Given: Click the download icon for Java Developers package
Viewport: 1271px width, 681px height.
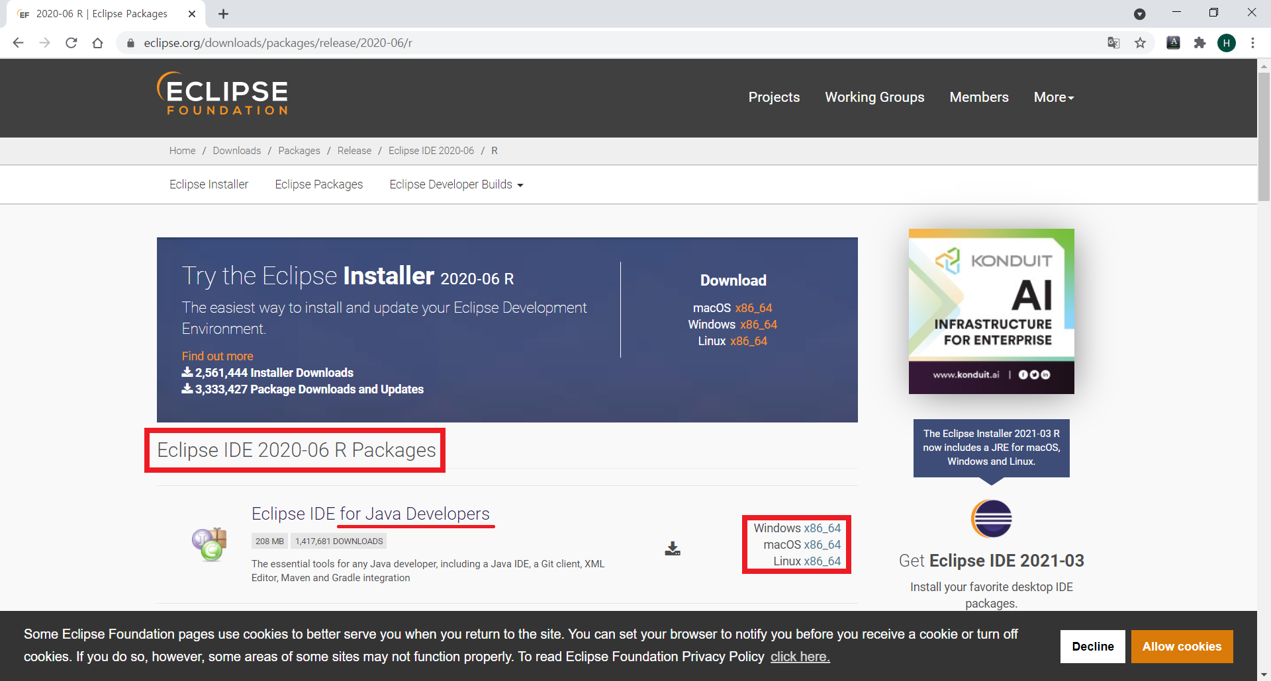Looking at the screenshot, I should [x=673, y=548].
